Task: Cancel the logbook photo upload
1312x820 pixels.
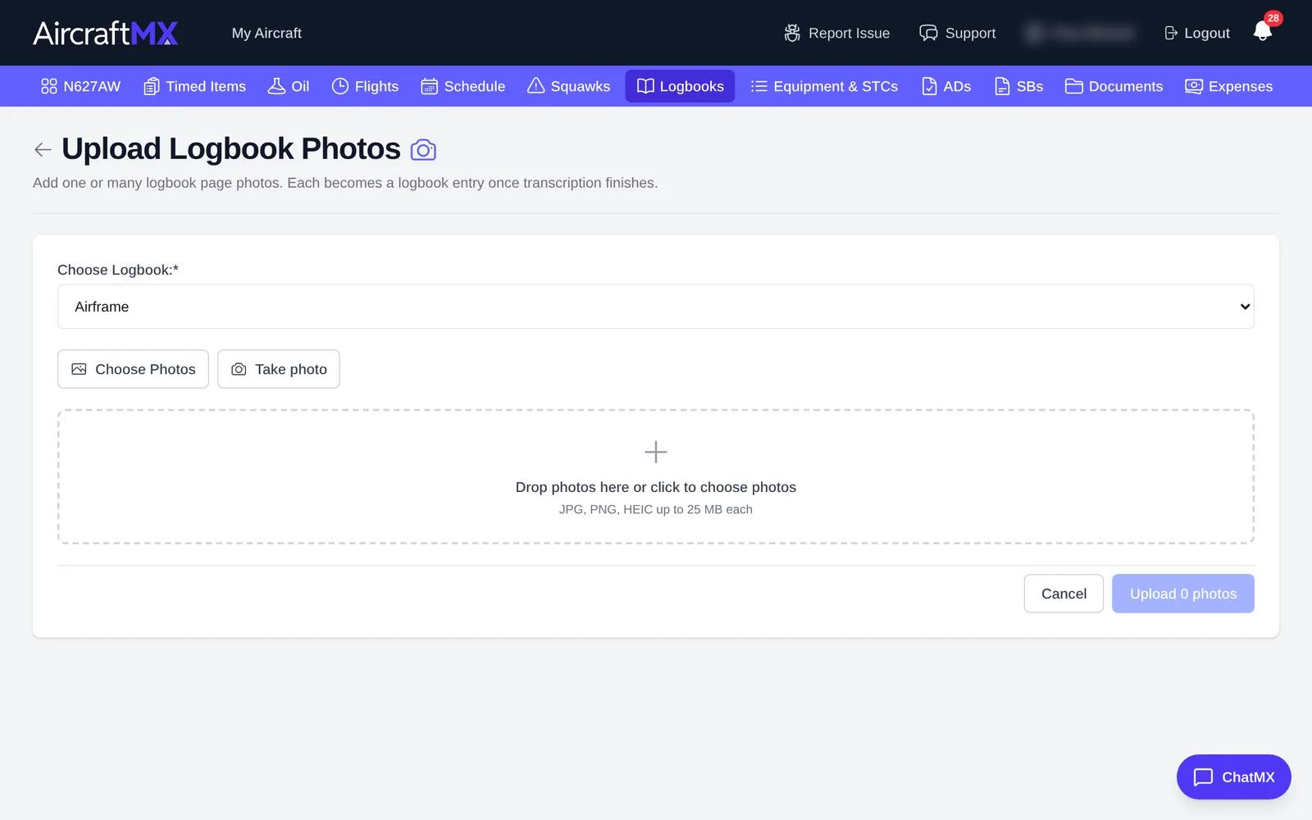Action: (x=1064, y=594)
